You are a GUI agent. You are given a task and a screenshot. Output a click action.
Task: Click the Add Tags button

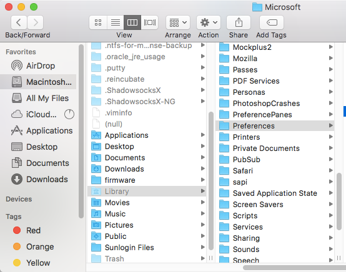(x=272, y=22)
